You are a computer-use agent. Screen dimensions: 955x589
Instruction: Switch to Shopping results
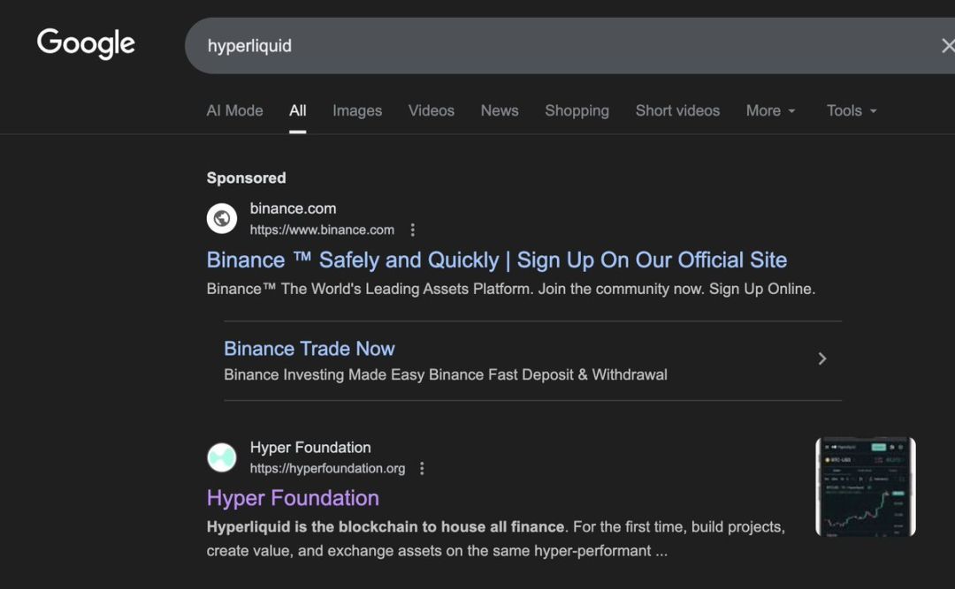pyautogui.click(x=577, y=110)
